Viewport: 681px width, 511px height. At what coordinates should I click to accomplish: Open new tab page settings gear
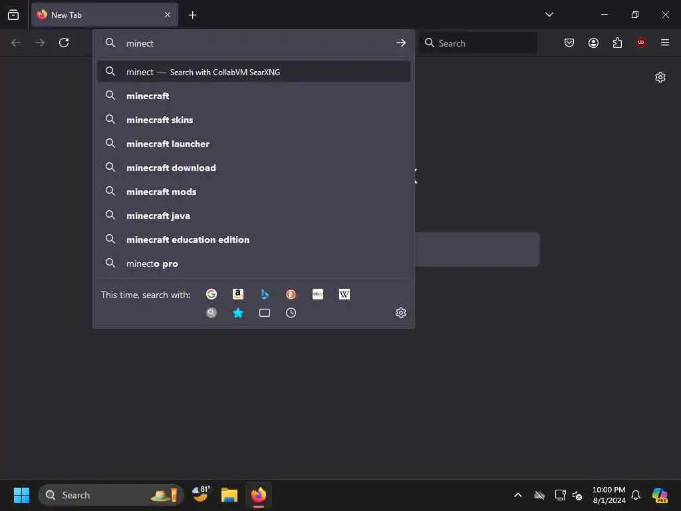(660, 77)
